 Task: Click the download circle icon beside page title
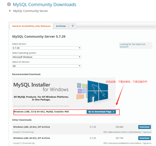9,4
